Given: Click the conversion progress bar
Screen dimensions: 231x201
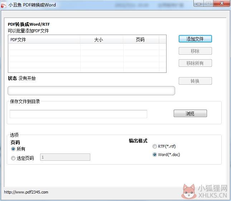Looking at the screenshot, I should [x=91, y=91].
